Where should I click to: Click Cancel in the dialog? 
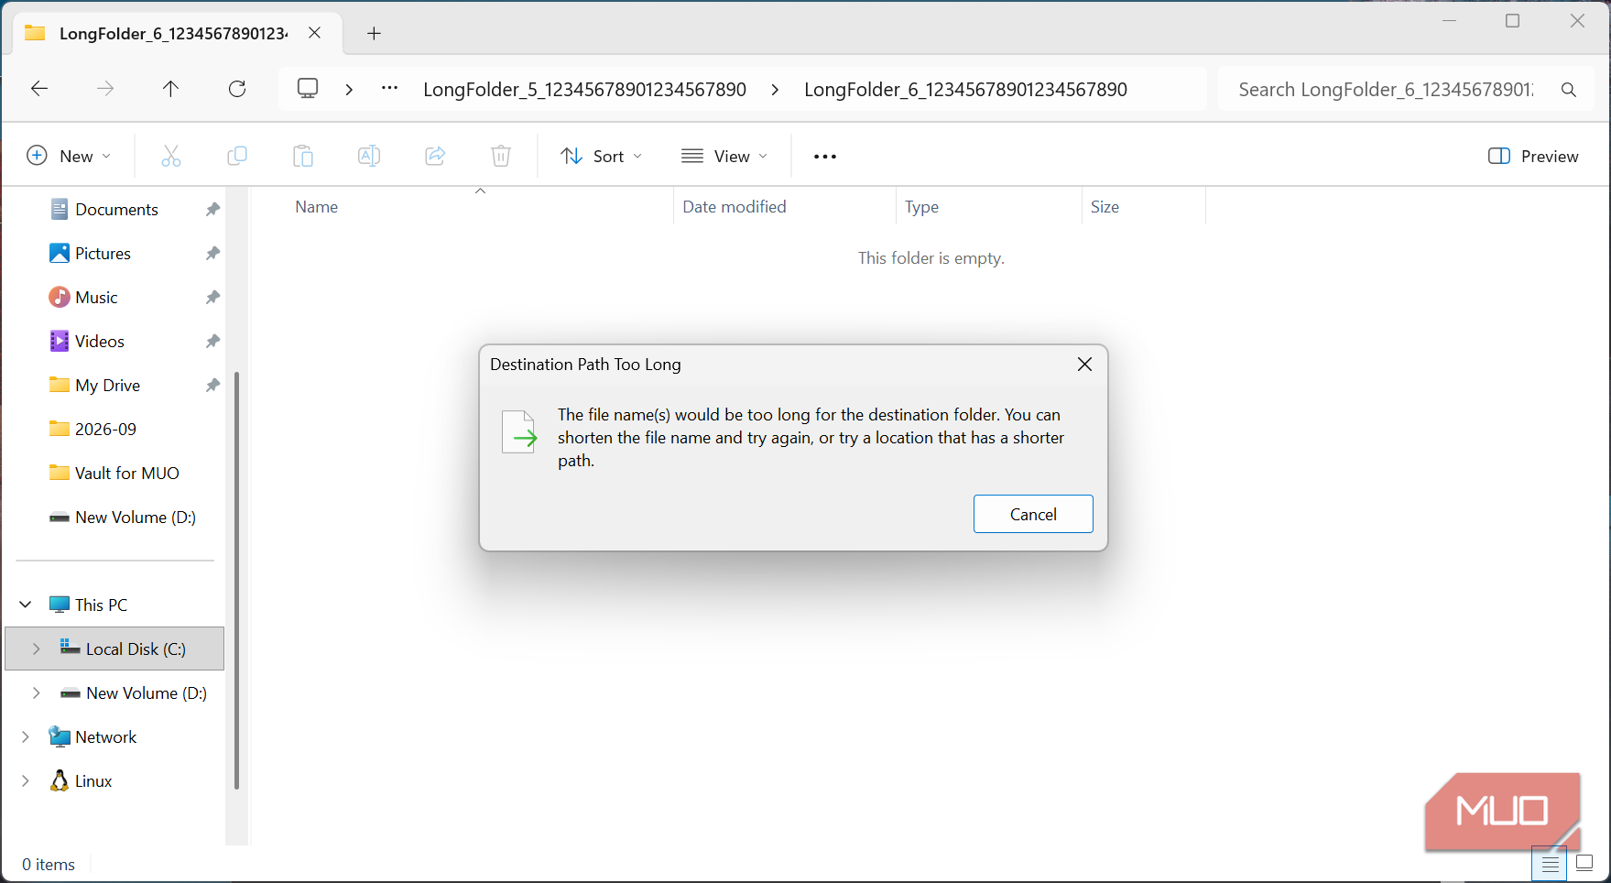pos(1033,514)
